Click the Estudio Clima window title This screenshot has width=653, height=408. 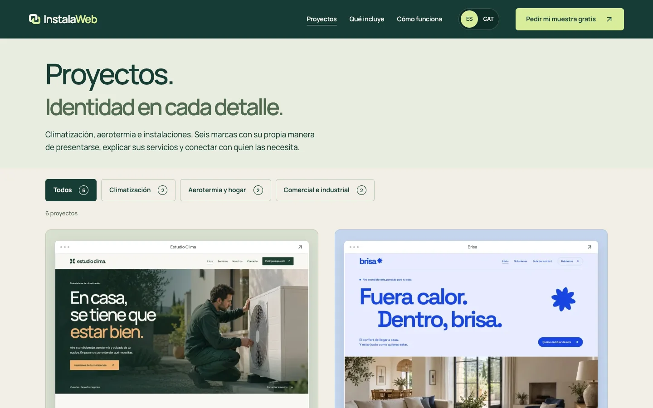(183, 247)
